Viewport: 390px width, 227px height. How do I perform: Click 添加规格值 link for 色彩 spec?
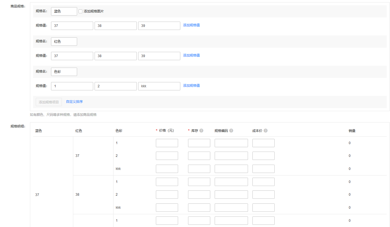[191, 86]
